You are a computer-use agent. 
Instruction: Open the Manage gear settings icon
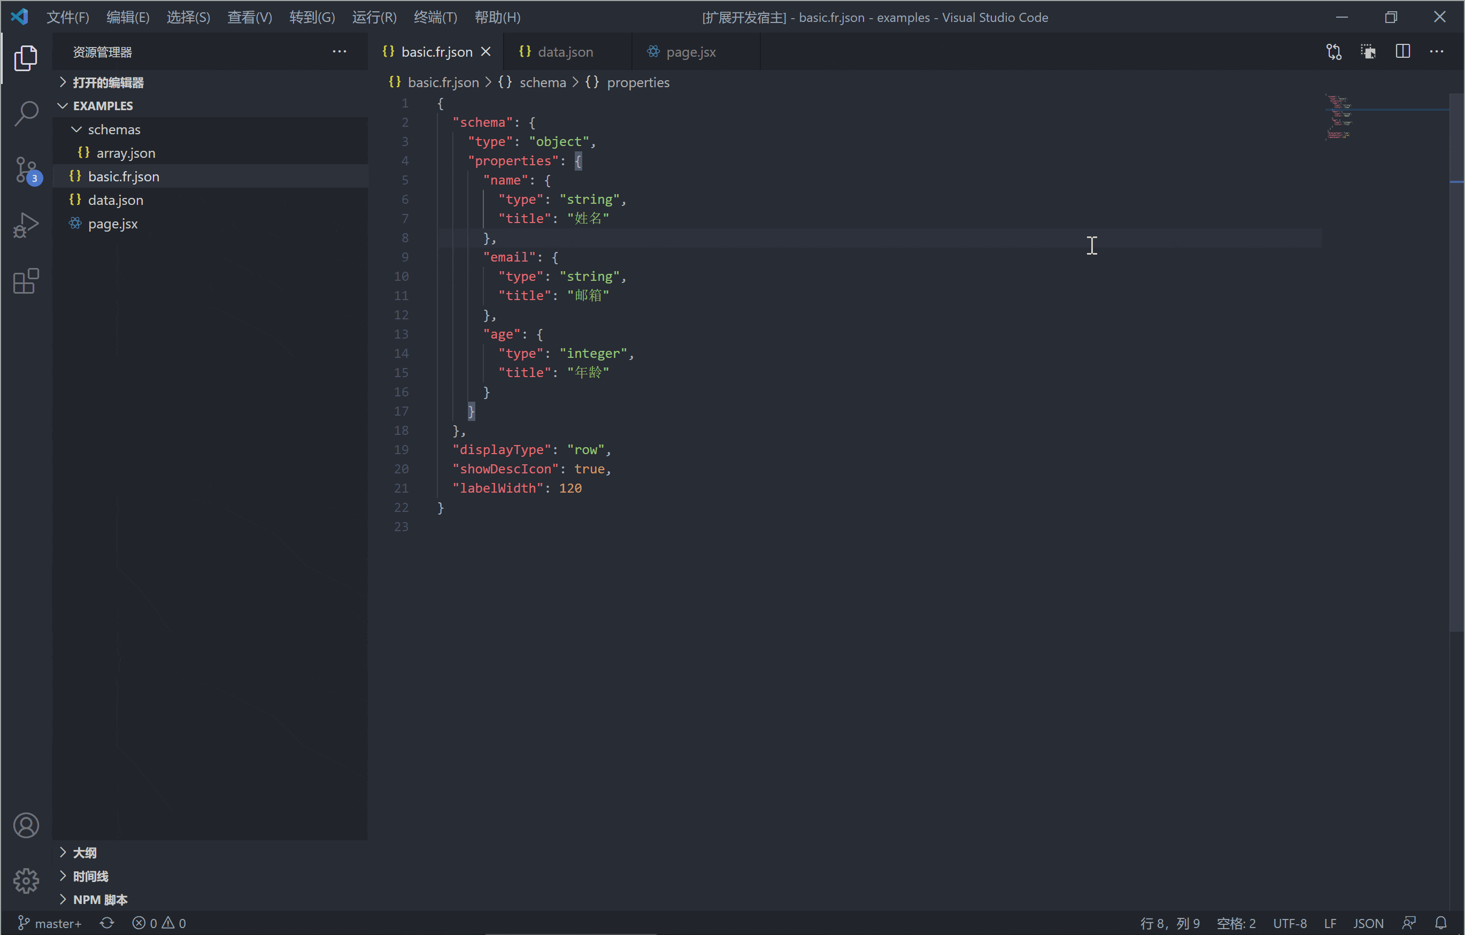click(26, 880)
